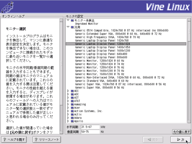Select Generic Extended Super VGA entry
The image size is (192, 144).
tap(118, 34)
